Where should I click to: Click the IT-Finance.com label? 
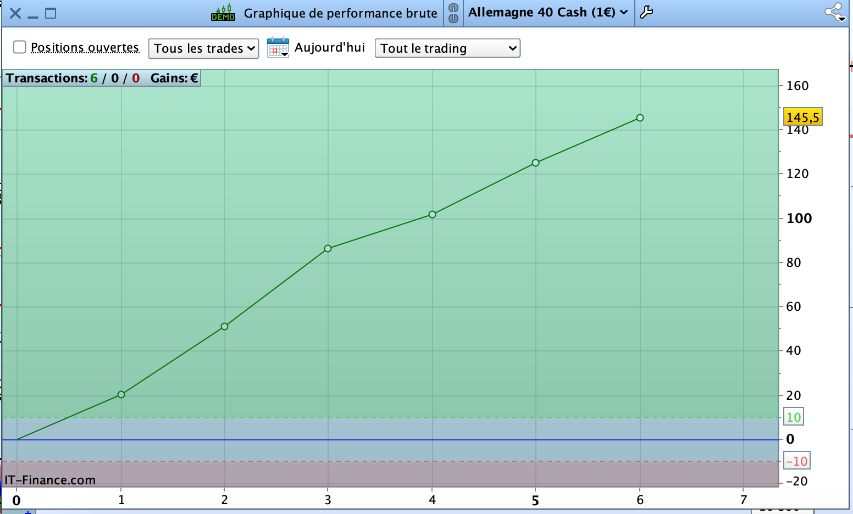[x=50, y=480]
